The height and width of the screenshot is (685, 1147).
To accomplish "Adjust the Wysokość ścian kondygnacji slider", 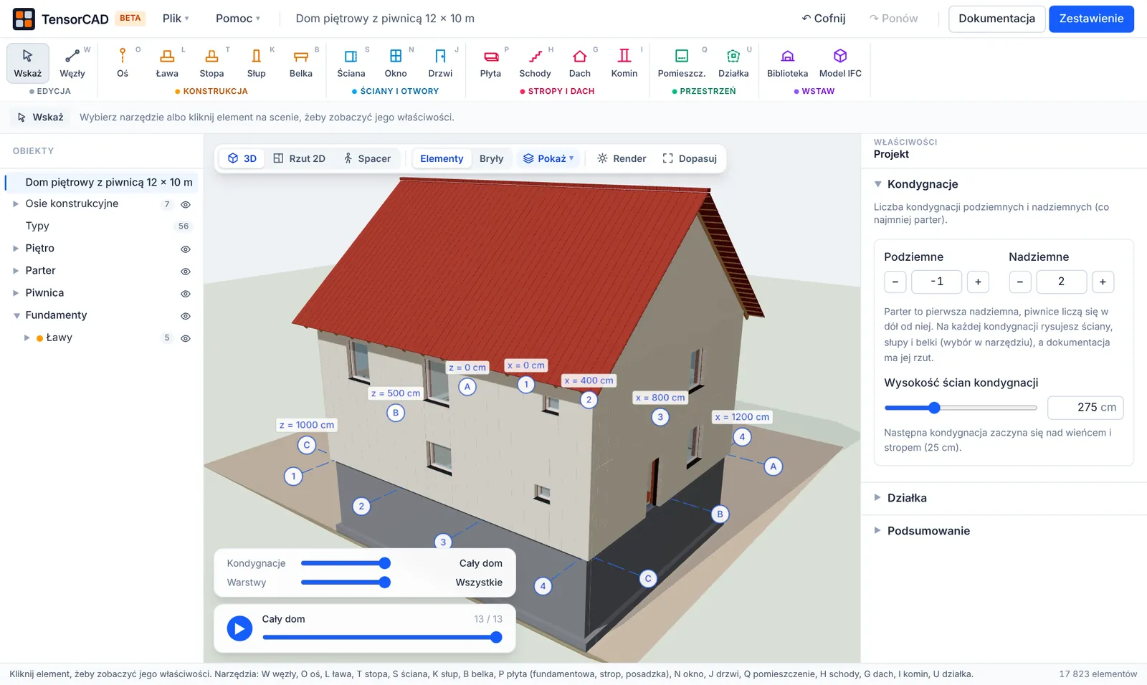I will (961, 408).
